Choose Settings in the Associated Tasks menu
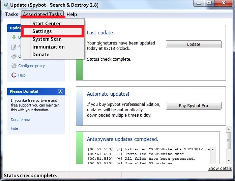The height and width of the screenshot is (181, 235). [53, 31]
